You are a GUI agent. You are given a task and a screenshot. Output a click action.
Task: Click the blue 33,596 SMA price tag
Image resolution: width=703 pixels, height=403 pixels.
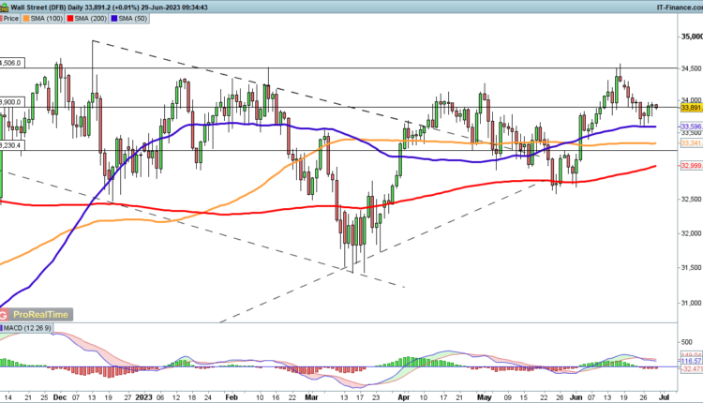tap(691, 126)
